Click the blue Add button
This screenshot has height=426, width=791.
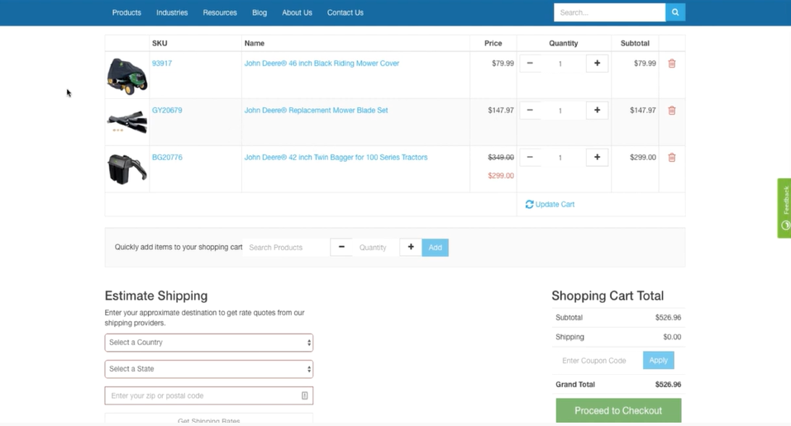(x=436, y=247)
